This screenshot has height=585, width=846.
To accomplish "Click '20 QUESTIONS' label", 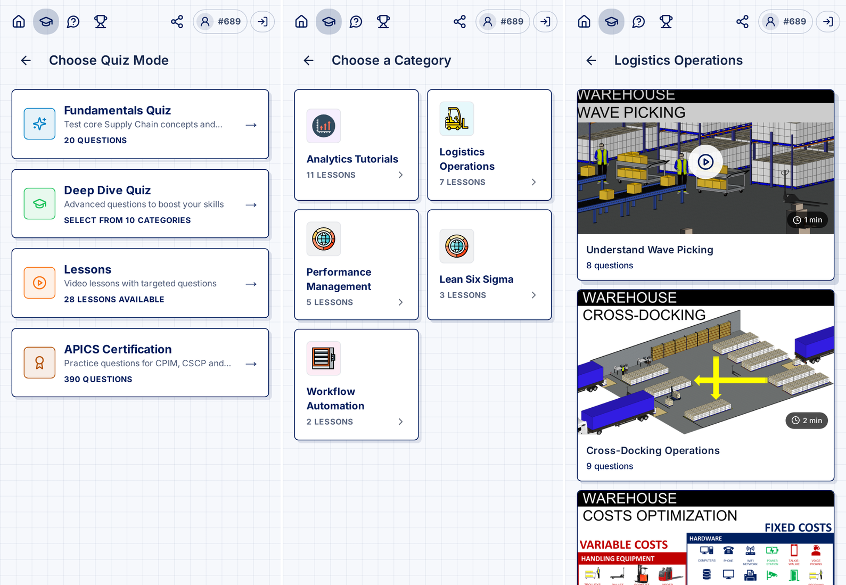I will click(x=96, y=141).
